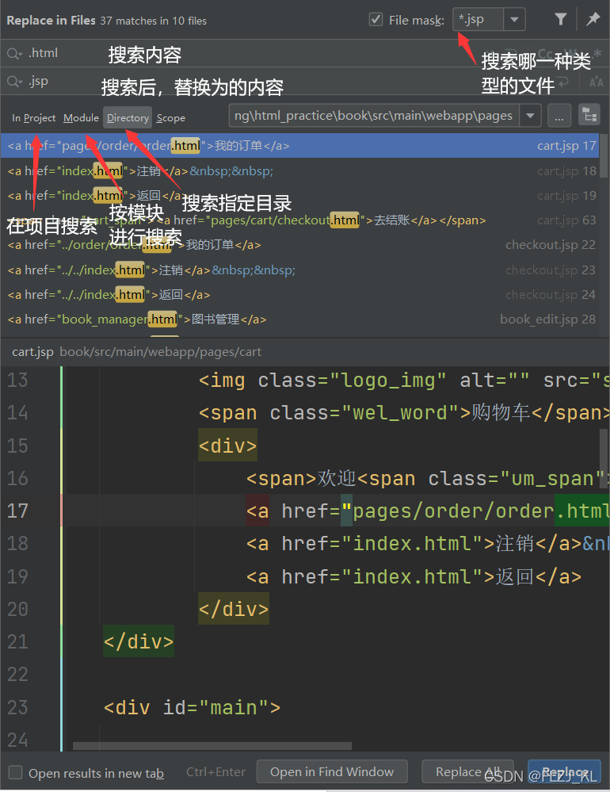Select the cart.jsp 18 result row
610x792 pixels.
pos(299,170)
